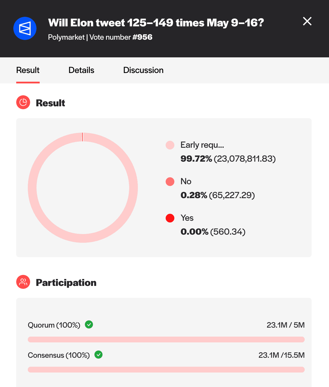Switch to the Details tab
The height and width of the screenshot is (387, 329).
click(81, 70)
